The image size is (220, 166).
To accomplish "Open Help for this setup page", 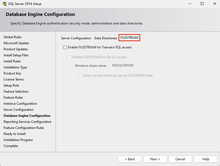I will coord(206,159).
